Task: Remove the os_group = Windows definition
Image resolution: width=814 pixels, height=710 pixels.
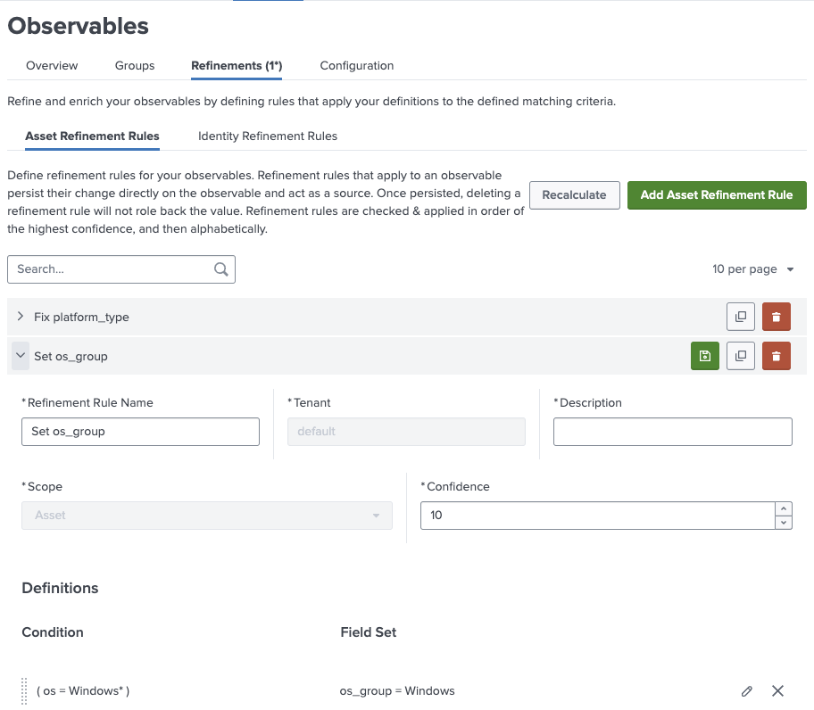Action: pyautogui.click(x=777, y=690)
